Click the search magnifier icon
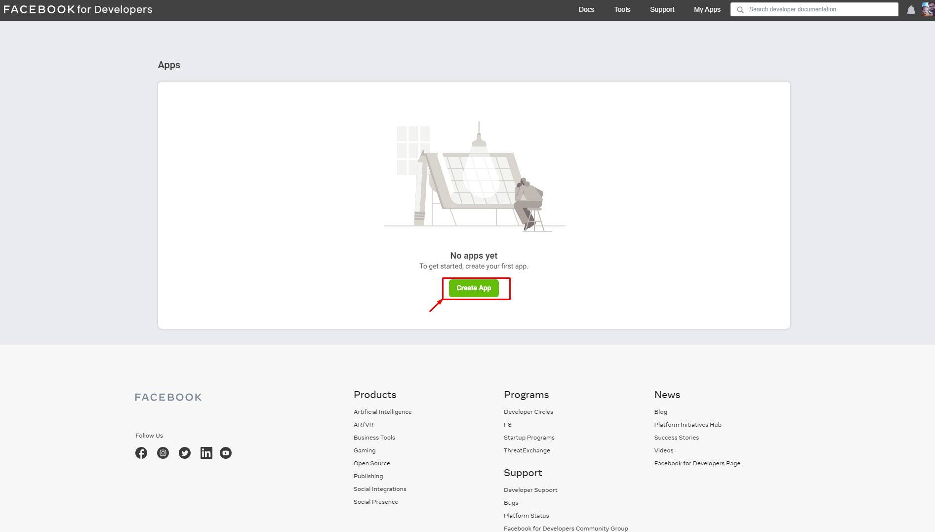This screenshot has width=935, height=532. [740, 9]
